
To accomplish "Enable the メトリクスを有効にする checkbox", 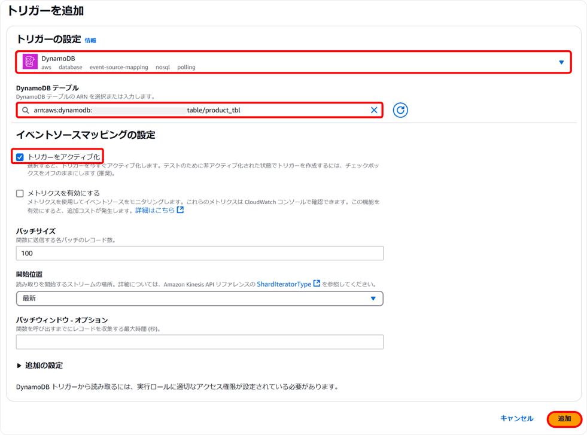I will (20, 193).
